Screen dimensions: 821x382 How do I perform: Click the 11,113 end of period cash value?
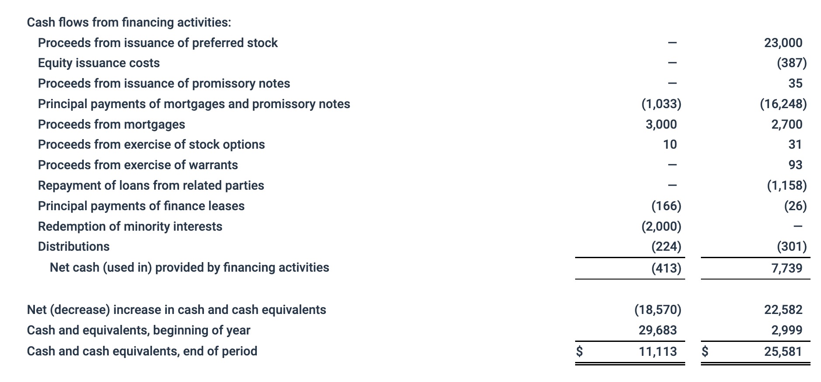click(x=658, y=351)
